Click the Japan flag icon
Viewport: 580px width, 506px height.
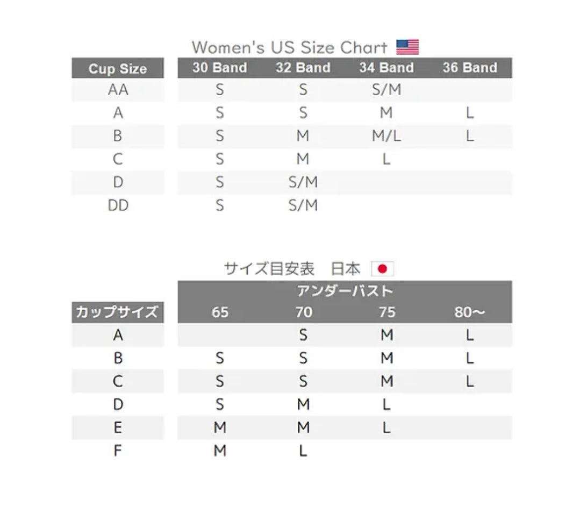coord(383,269)
